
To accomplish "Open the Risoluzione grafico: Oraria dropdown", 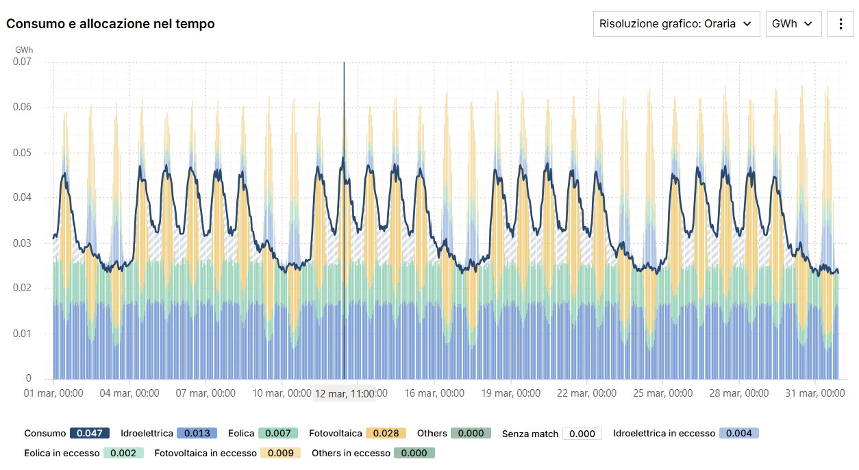I will coord(677,24).
